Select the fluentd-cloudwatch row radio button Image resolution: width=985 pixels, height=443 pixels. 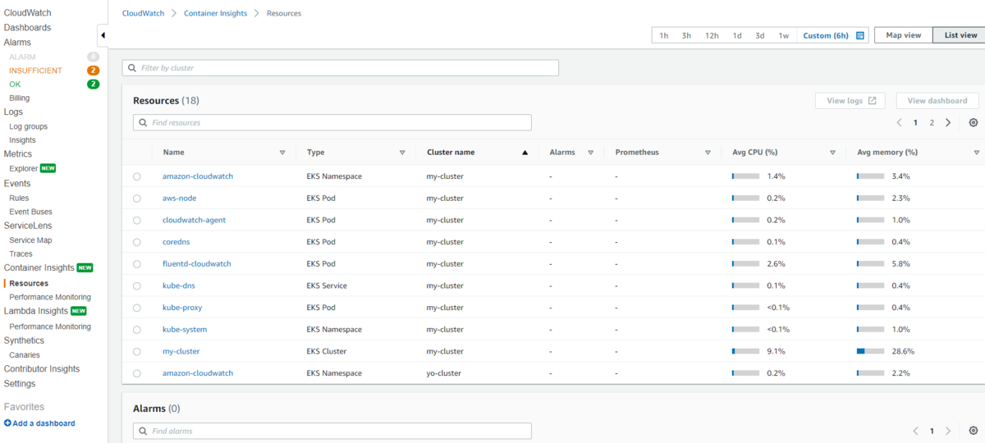136,264
